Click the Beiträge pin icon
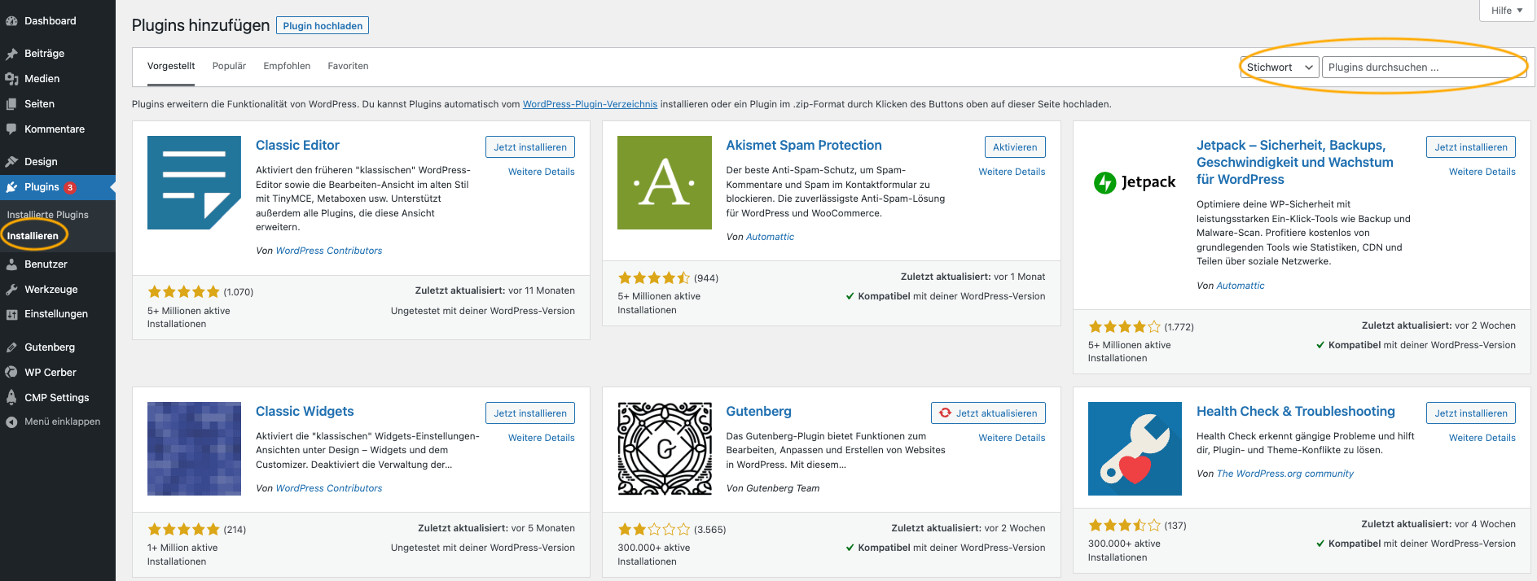The image size is (1537, 581). click(x=11, y=54)
